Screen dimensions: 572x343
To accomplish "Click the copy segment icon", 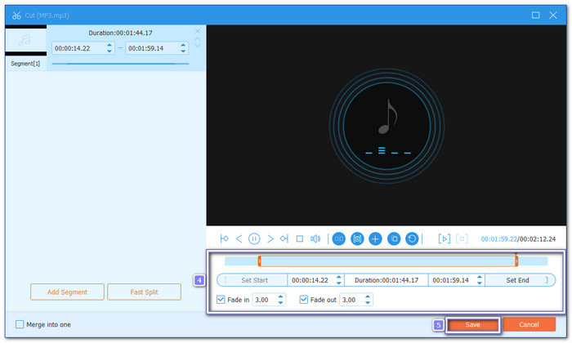I will tap(393, 238).
